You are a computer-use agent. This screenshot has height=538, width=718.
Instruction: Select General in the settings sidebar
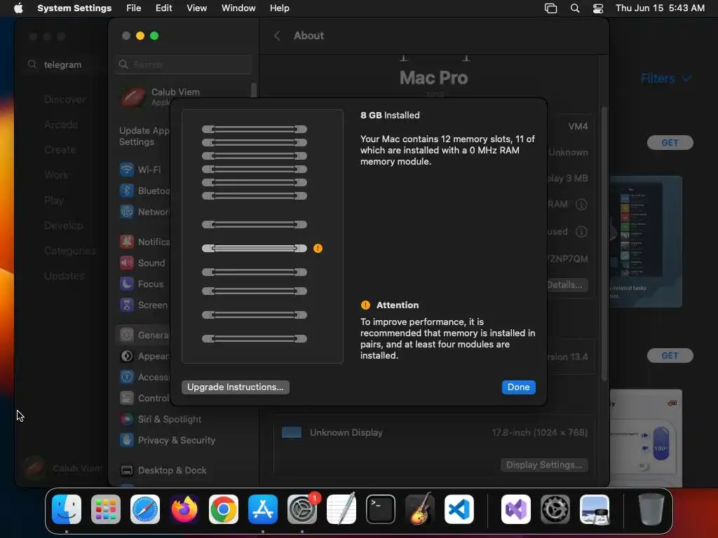144,336
